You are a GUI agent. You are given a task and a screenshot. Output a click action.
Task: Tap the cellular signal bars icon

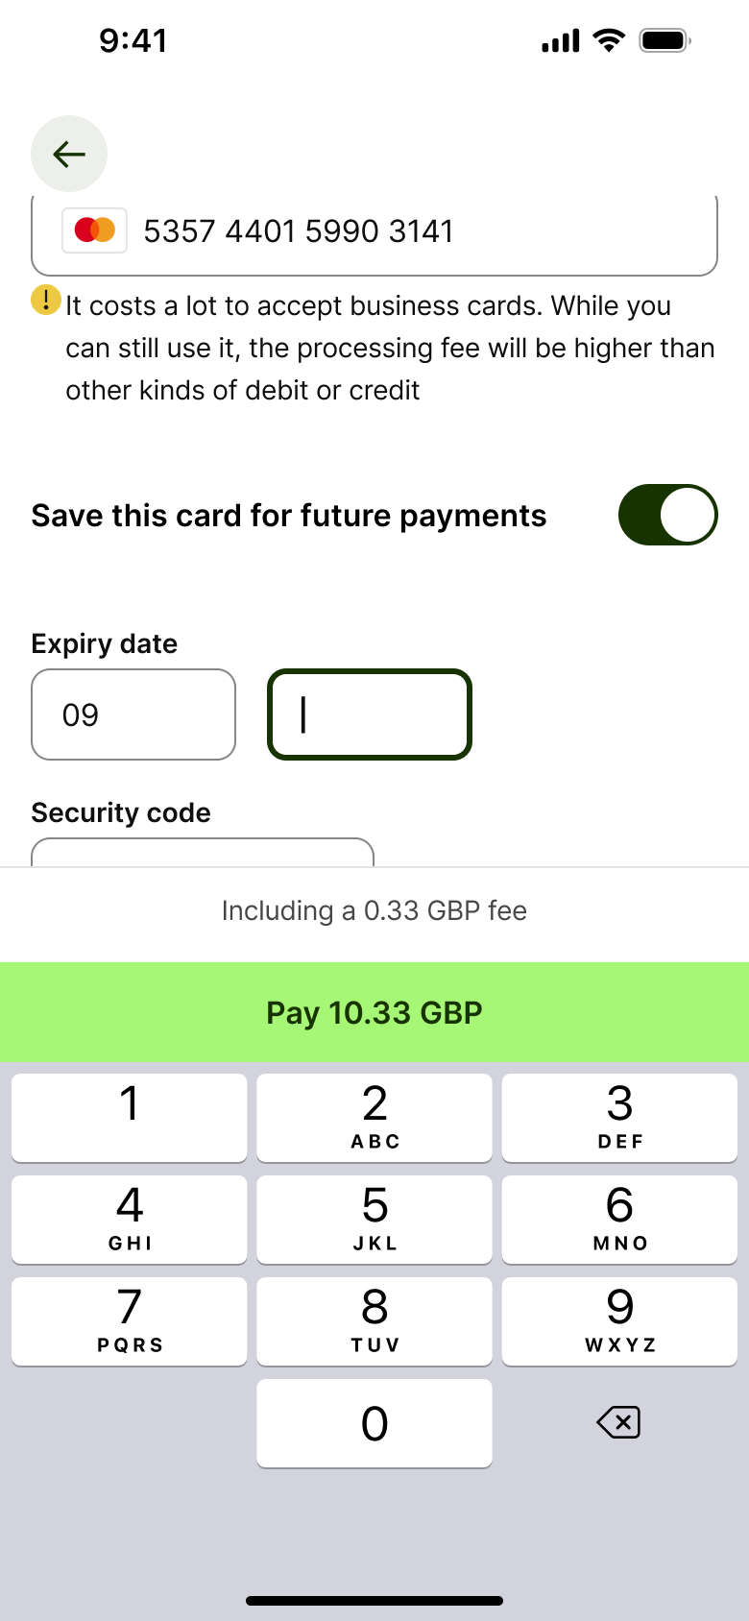561,40
